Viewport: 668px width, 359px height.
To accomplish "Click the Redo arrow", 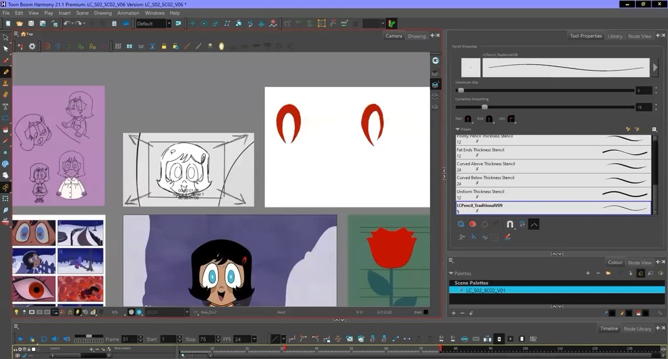I will coord(78,23).
